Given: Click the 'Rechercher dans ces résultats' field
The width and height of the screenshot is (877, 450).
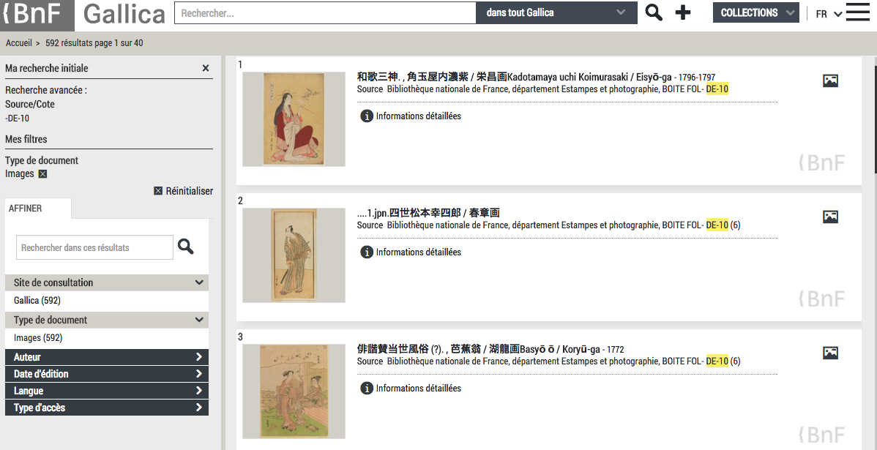Looking at the screenshot, I should pos(94,247).
